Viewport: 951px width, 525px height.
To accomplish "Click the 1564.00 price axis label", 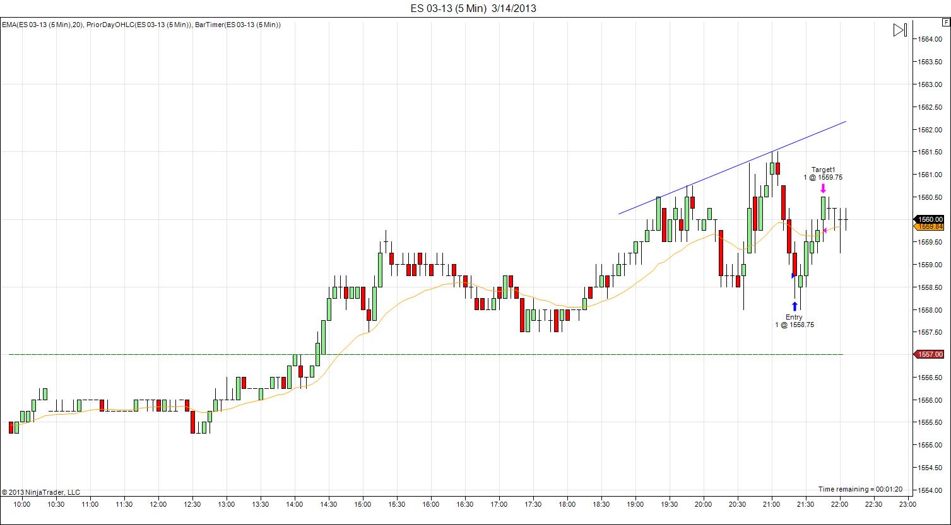I will (x=931, y=39).
